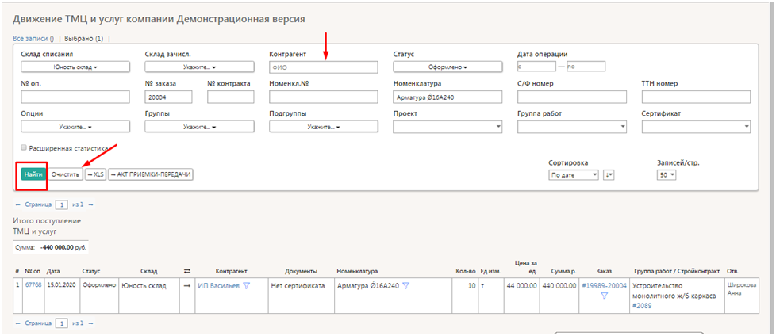Screen dimensions: 776x336
Task: Click filter icon next to ИП Васильев
Action: [x=246, y=286]
